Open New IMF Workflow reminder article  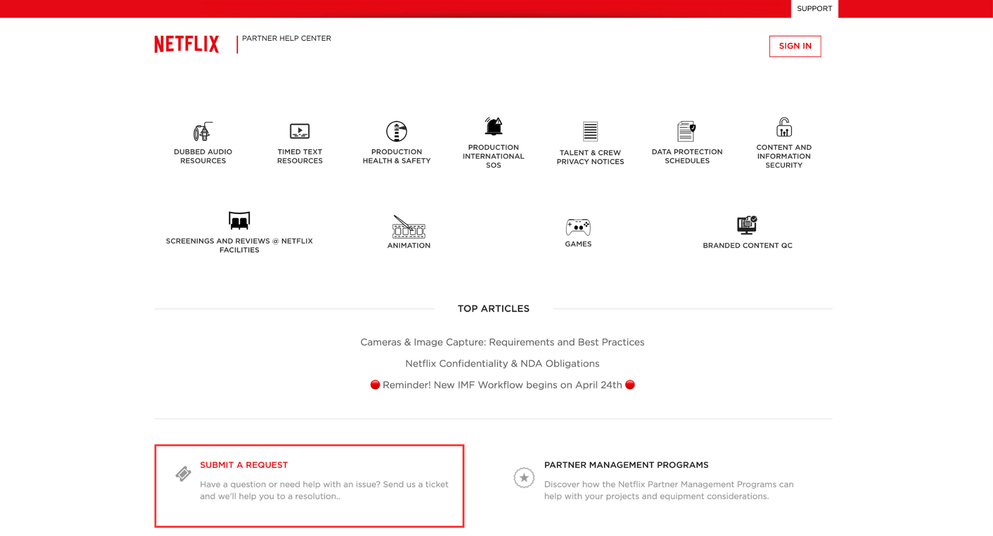[x=502, y=385]
